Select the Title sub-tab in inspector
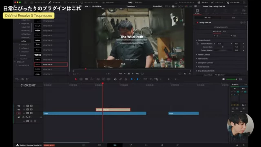This screenshot has height=147, width=261. [208, 18]
